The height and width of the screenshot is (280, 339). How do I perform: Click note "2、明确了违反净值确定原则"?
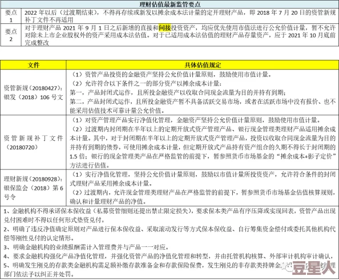[x=169, y=229]
